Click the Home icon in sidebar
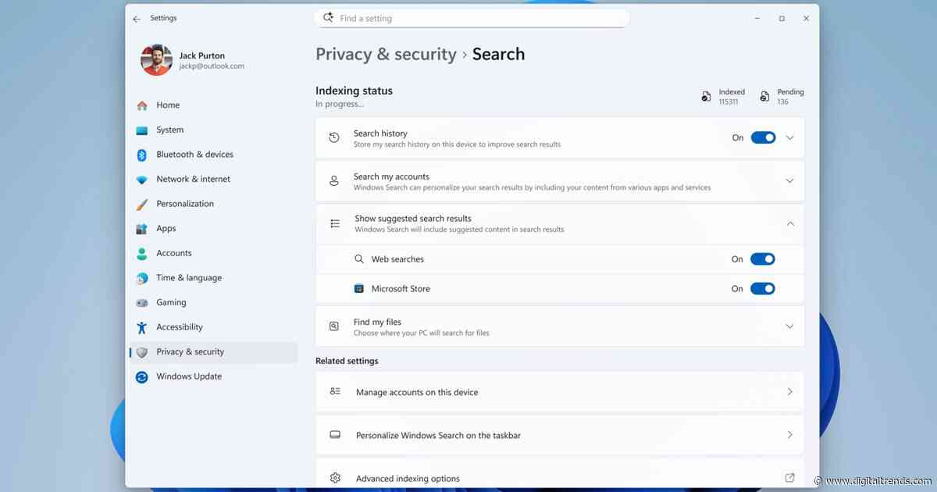The height and width of the screenshot is (492, 937). pos(141,105)
